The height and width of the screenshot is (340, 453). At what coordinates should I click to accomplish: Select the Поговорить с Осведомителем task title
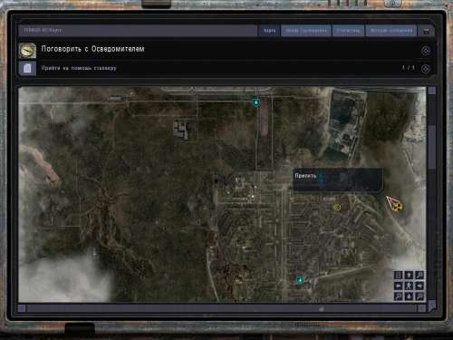[92, 49]
